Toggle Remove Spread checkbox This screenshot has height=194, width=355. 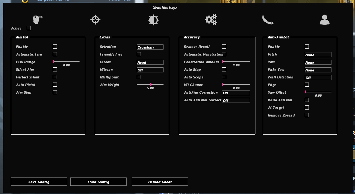click(x=307, y=115)
